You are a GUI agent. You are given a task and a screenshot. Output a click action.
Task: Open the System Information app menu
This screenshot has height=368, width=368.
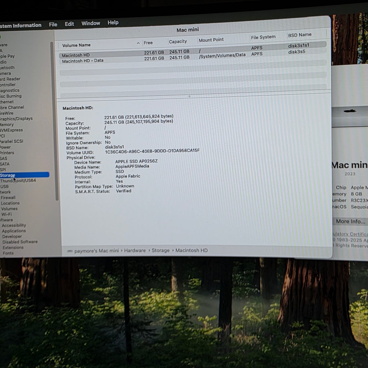coord(20,25)
